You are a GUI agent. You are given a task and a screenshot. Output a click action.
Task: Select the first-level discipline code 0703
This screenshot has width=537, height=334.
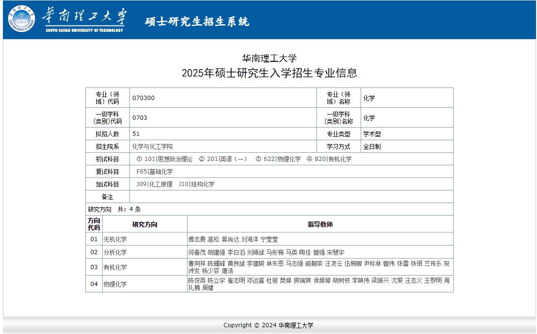[140, 118]
